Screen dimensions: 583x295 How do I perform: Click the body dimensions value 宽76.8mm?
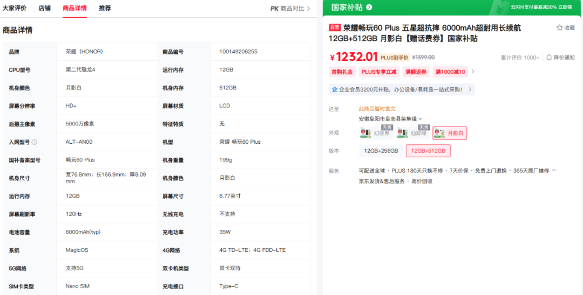click(x=106, y=178)
